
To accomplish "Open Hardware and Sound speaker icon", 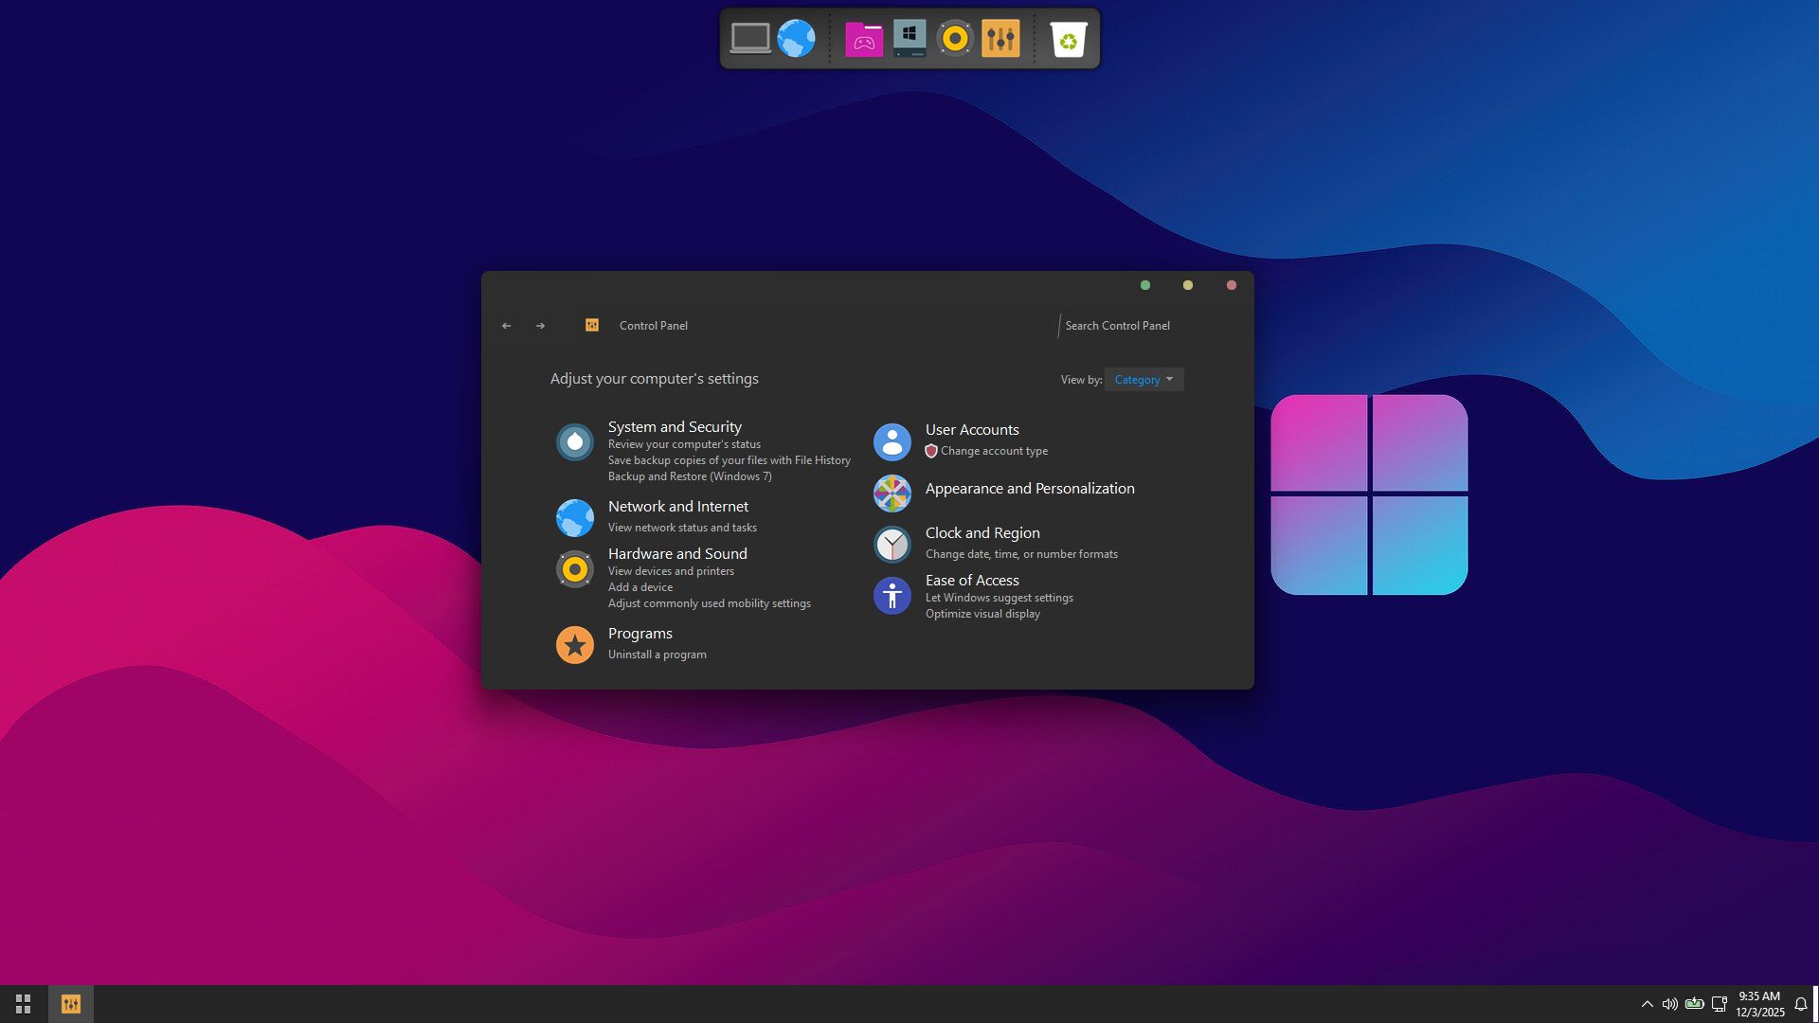I will pos(574,569).
